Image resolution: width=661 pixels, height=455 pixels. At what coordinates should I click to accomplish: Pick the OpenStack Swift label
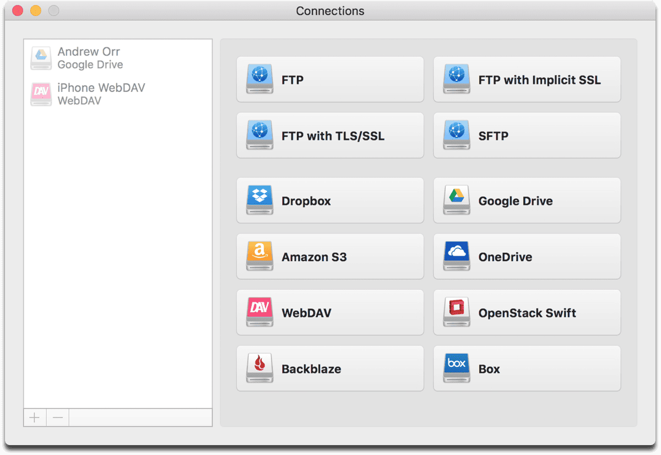527,313
